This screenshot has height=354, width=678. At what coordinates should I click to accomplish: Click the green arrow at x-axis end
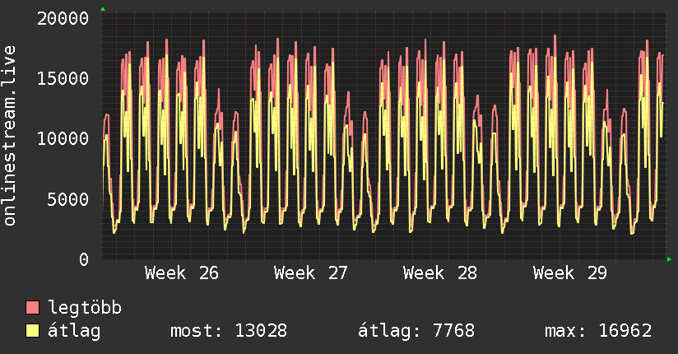click(669, 259)
